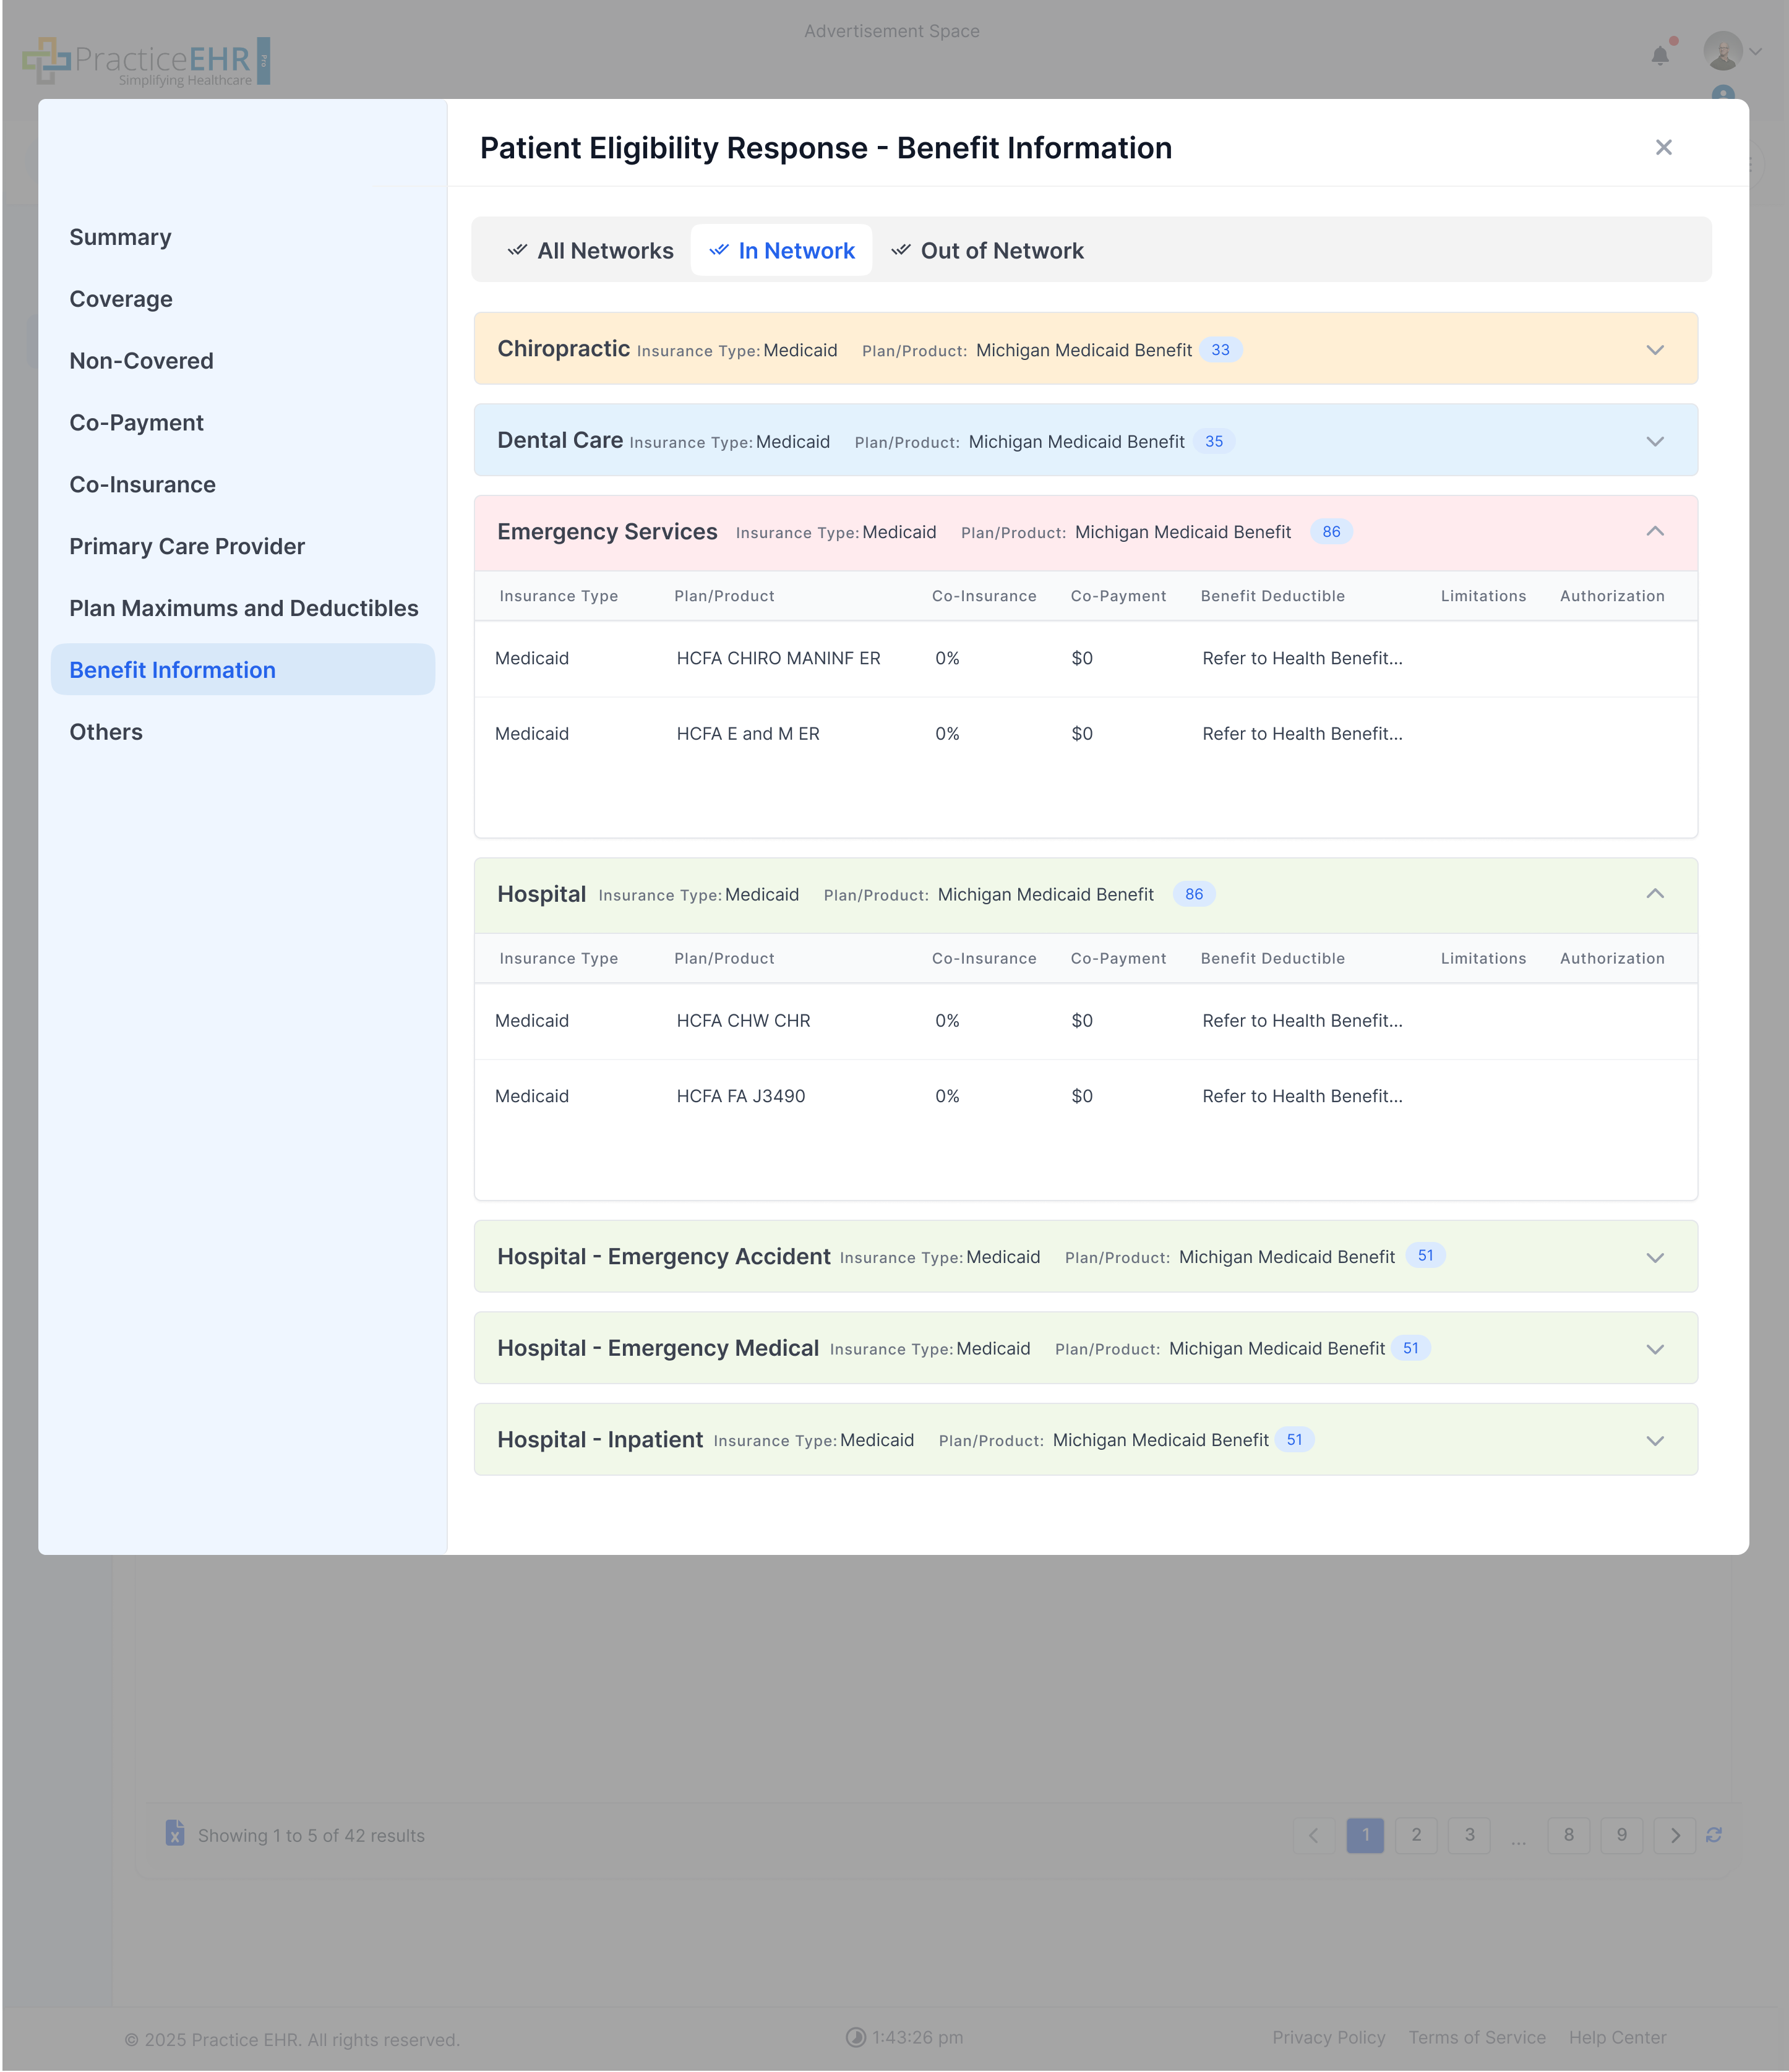
Task: Open the Co-Payment sidebar tab
Action: click(136, 423)
